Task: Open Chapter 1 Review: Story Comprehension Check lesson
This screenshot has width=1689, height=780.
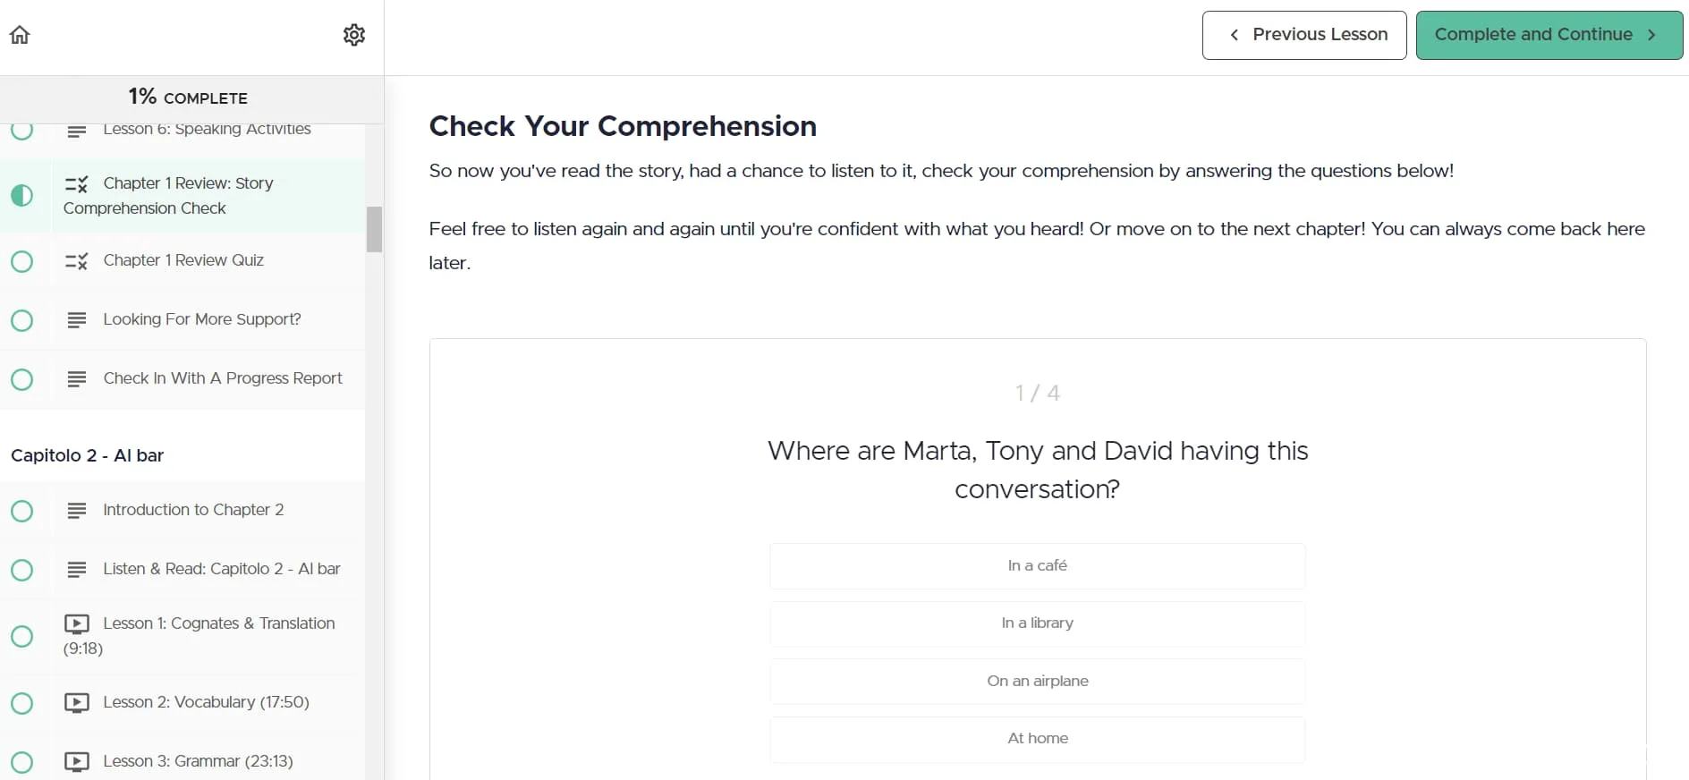Action: [x=188, y=196]
